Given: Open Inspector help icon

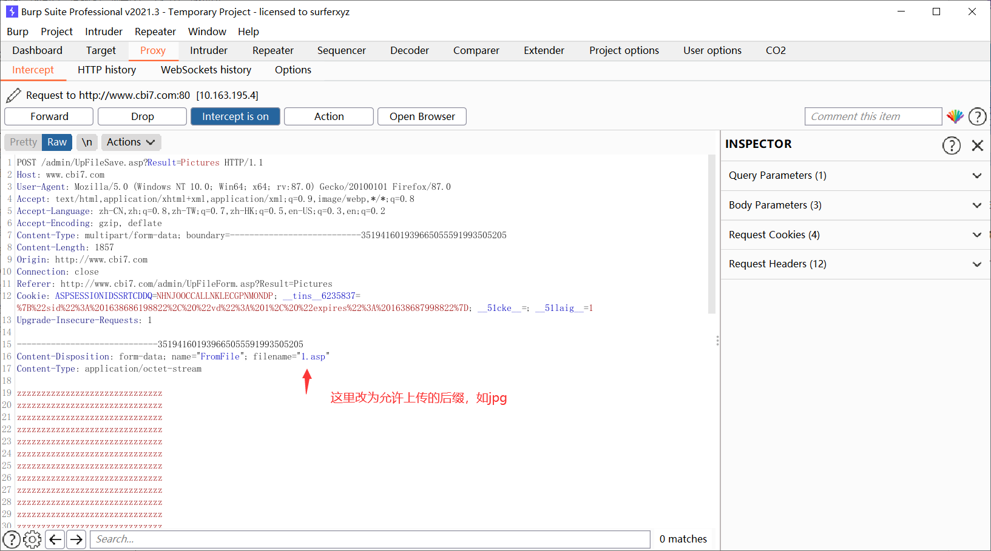Looking at the screenshot, I should [x=952, y=145].
